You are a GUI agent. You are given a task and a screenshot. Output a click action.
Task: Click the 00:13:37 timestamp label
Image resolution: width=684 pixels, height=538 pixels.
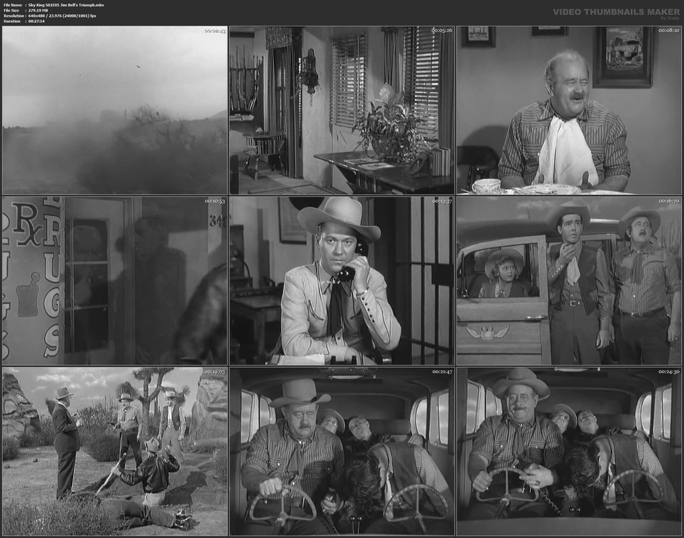coord(442,201)
